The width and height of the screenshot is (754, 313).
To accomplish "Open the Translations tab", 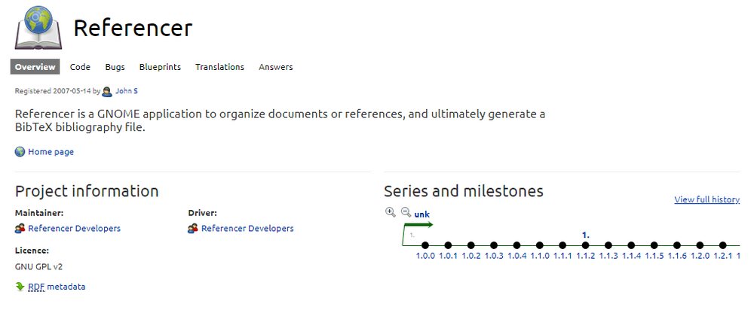I will coord(219,67).
